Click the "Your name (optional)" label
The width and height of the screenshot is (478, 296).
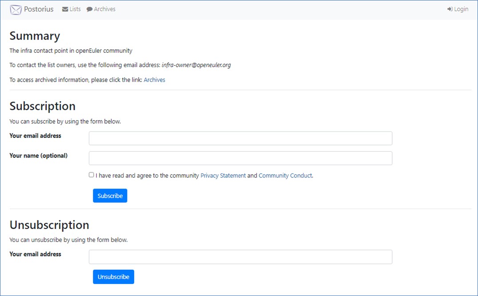click(38, 156)
